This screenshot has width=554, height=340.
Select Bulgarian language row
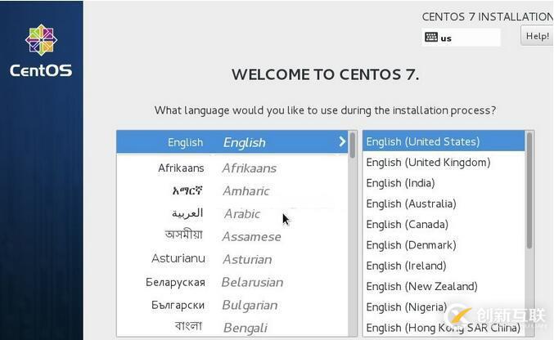coord(232,305)
